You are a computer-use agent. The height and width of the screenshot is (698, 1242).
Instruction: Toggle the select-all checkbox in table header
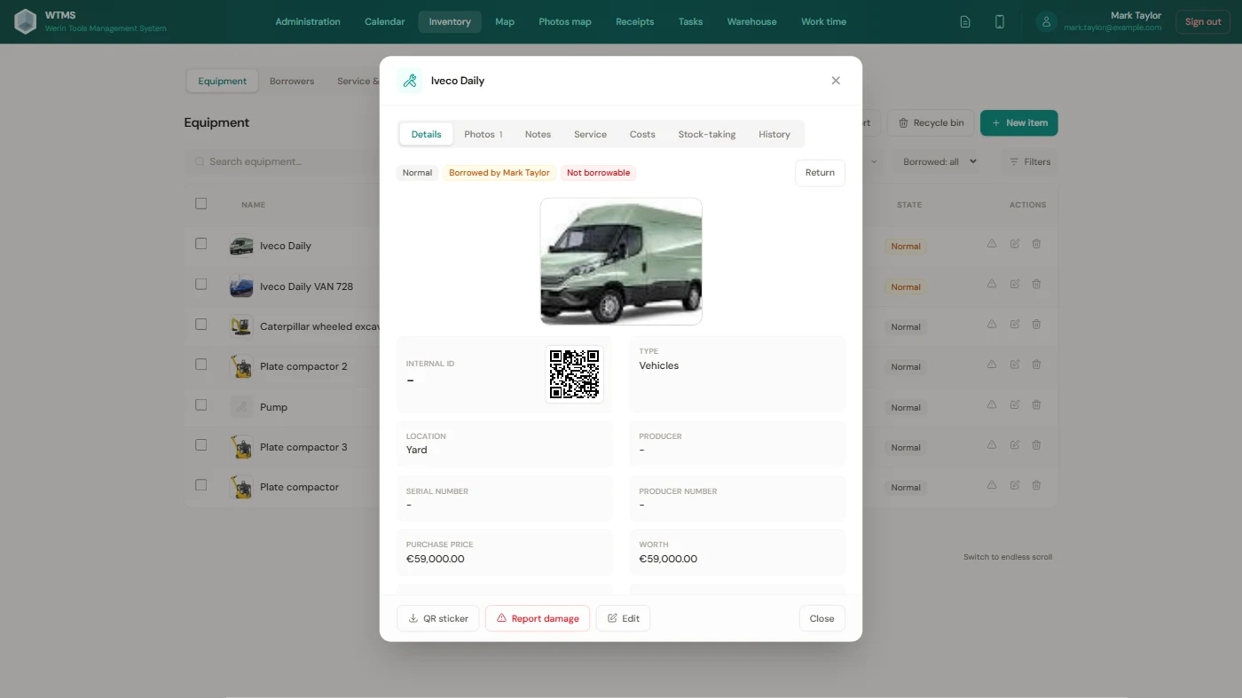[x=201, y=203]
